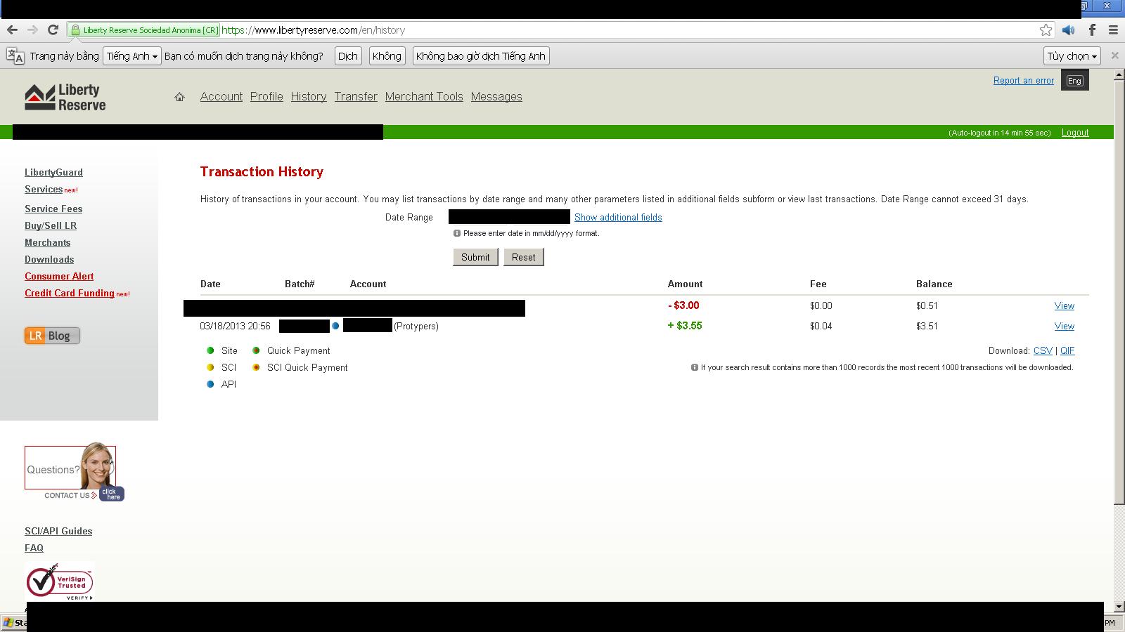
Task: Close the translate bar
Action: [x=1114, y=55]
